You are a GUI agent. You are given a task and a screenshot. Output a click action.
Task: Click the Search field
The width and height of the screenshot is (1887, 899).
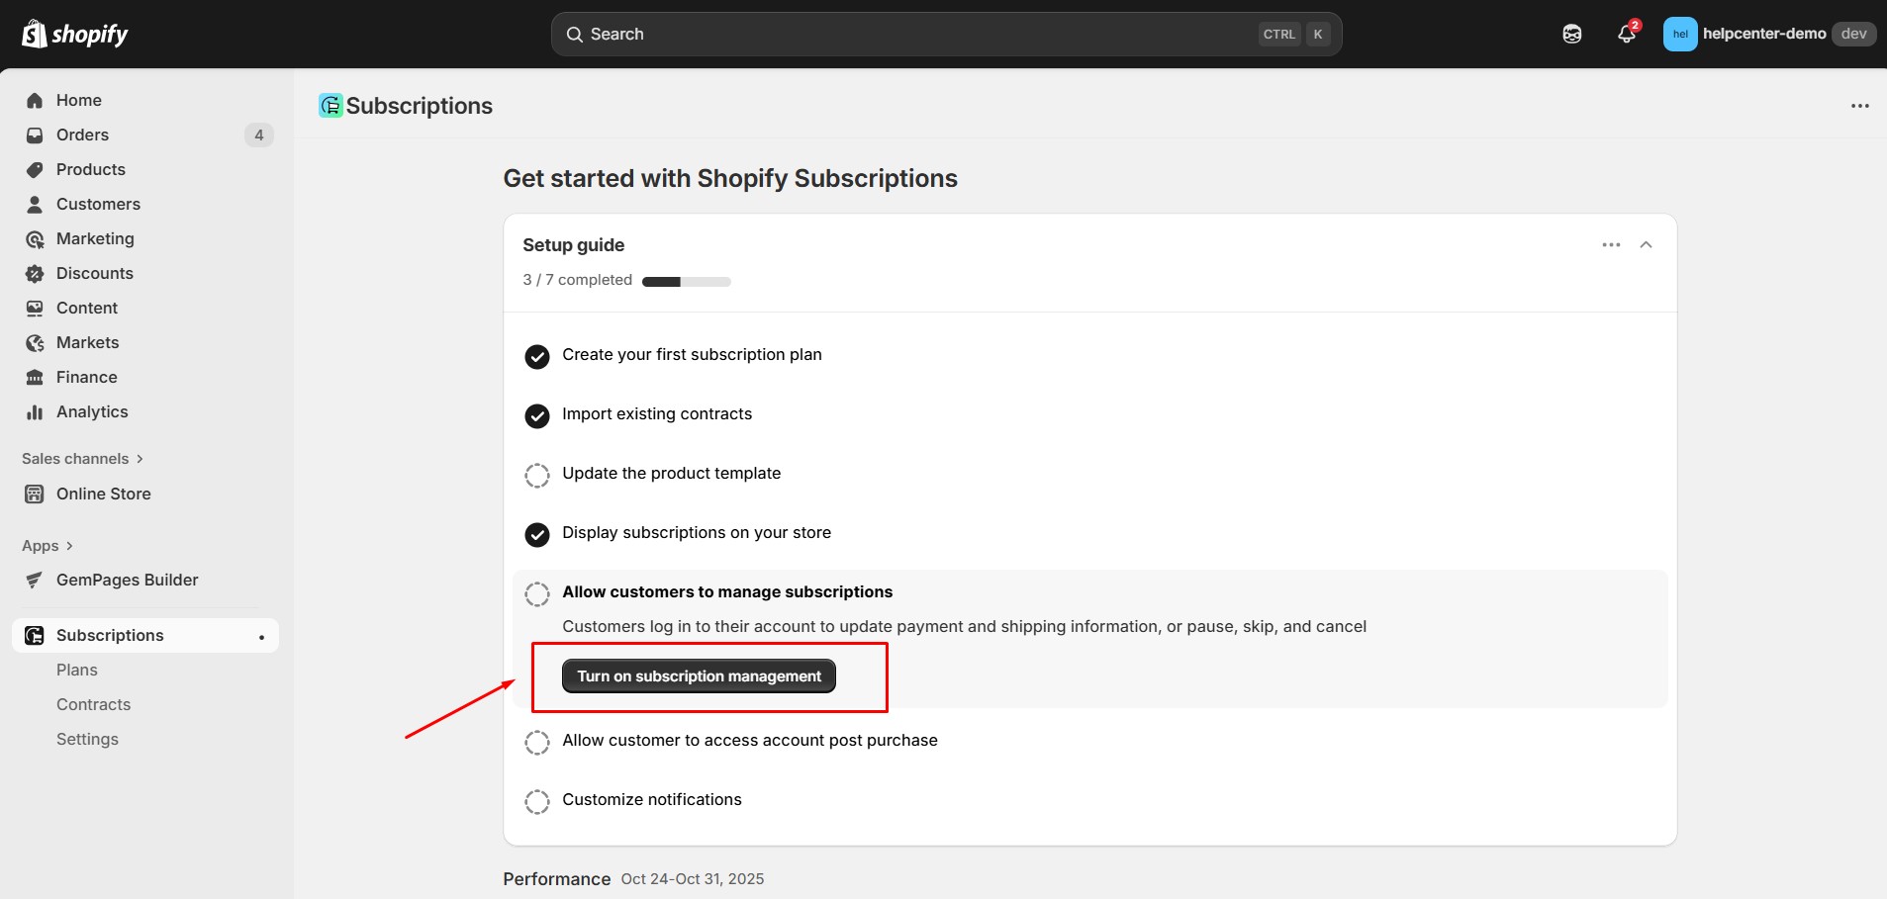(x=945, y=33)
